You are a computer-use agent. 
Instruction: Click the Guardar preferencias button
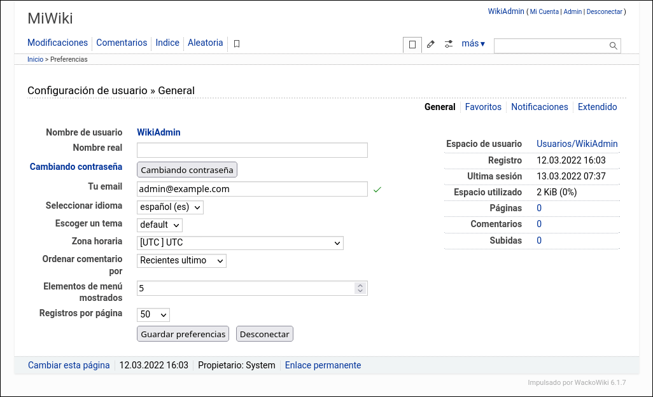183,334
